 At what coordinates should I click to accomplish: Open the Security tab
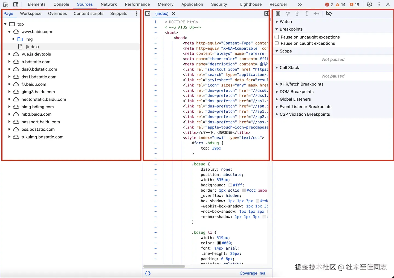(219, 4)
